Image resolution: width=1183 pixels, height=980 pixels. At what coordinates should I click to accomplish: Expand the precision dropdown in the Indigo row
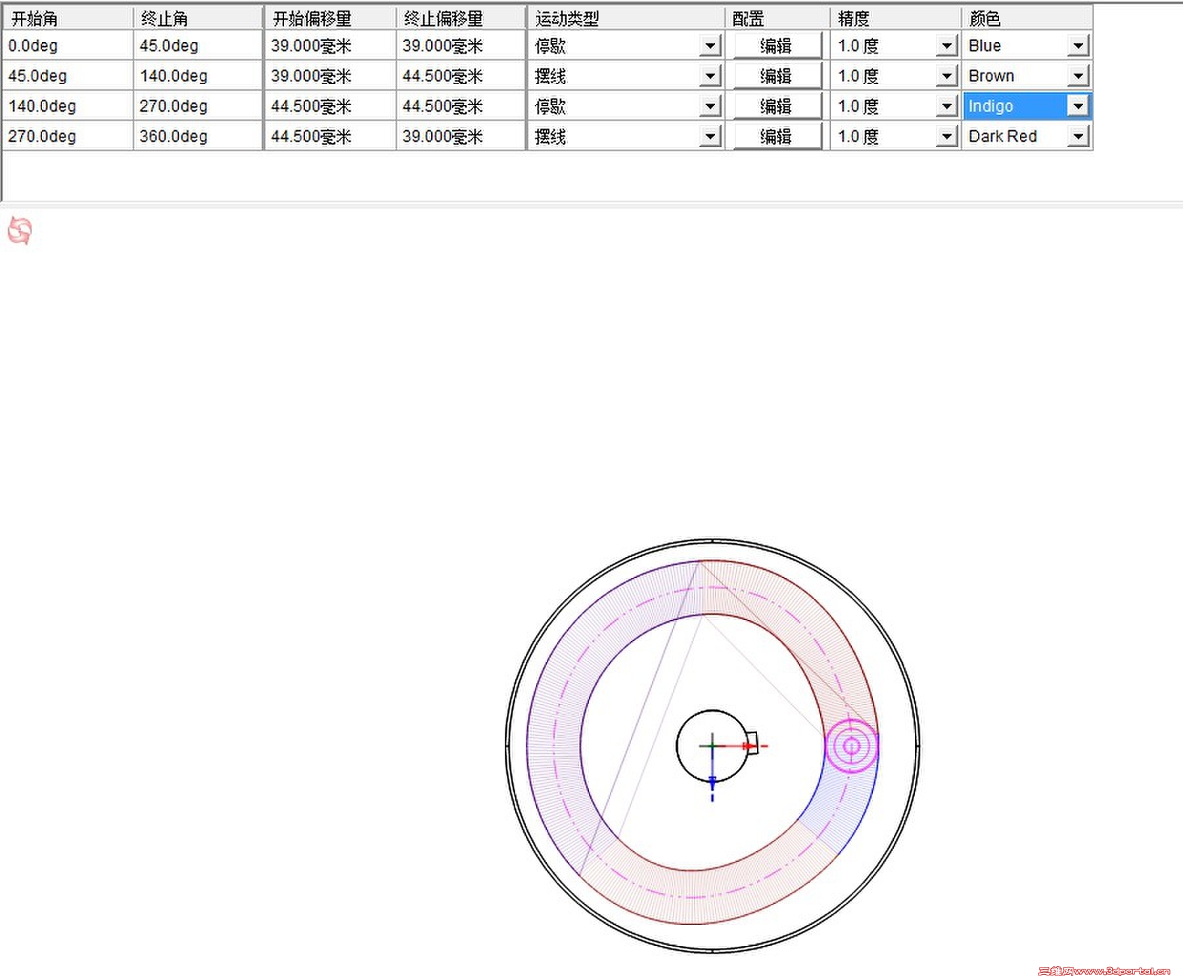(x=946, y=106)
